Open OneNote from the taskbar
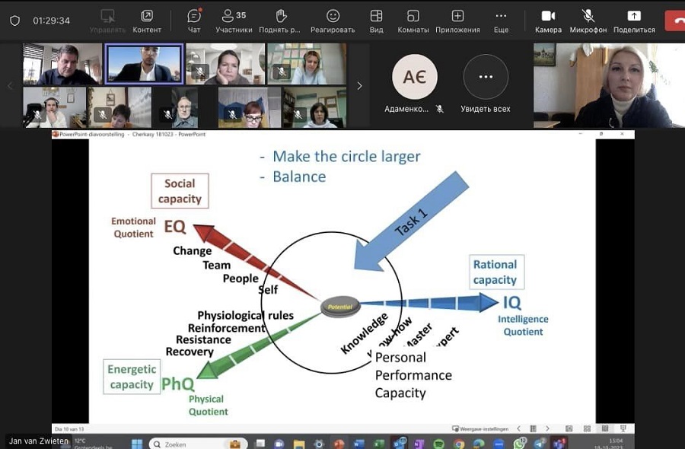Screen dimensions: 685x449 (x=419, y=444)
